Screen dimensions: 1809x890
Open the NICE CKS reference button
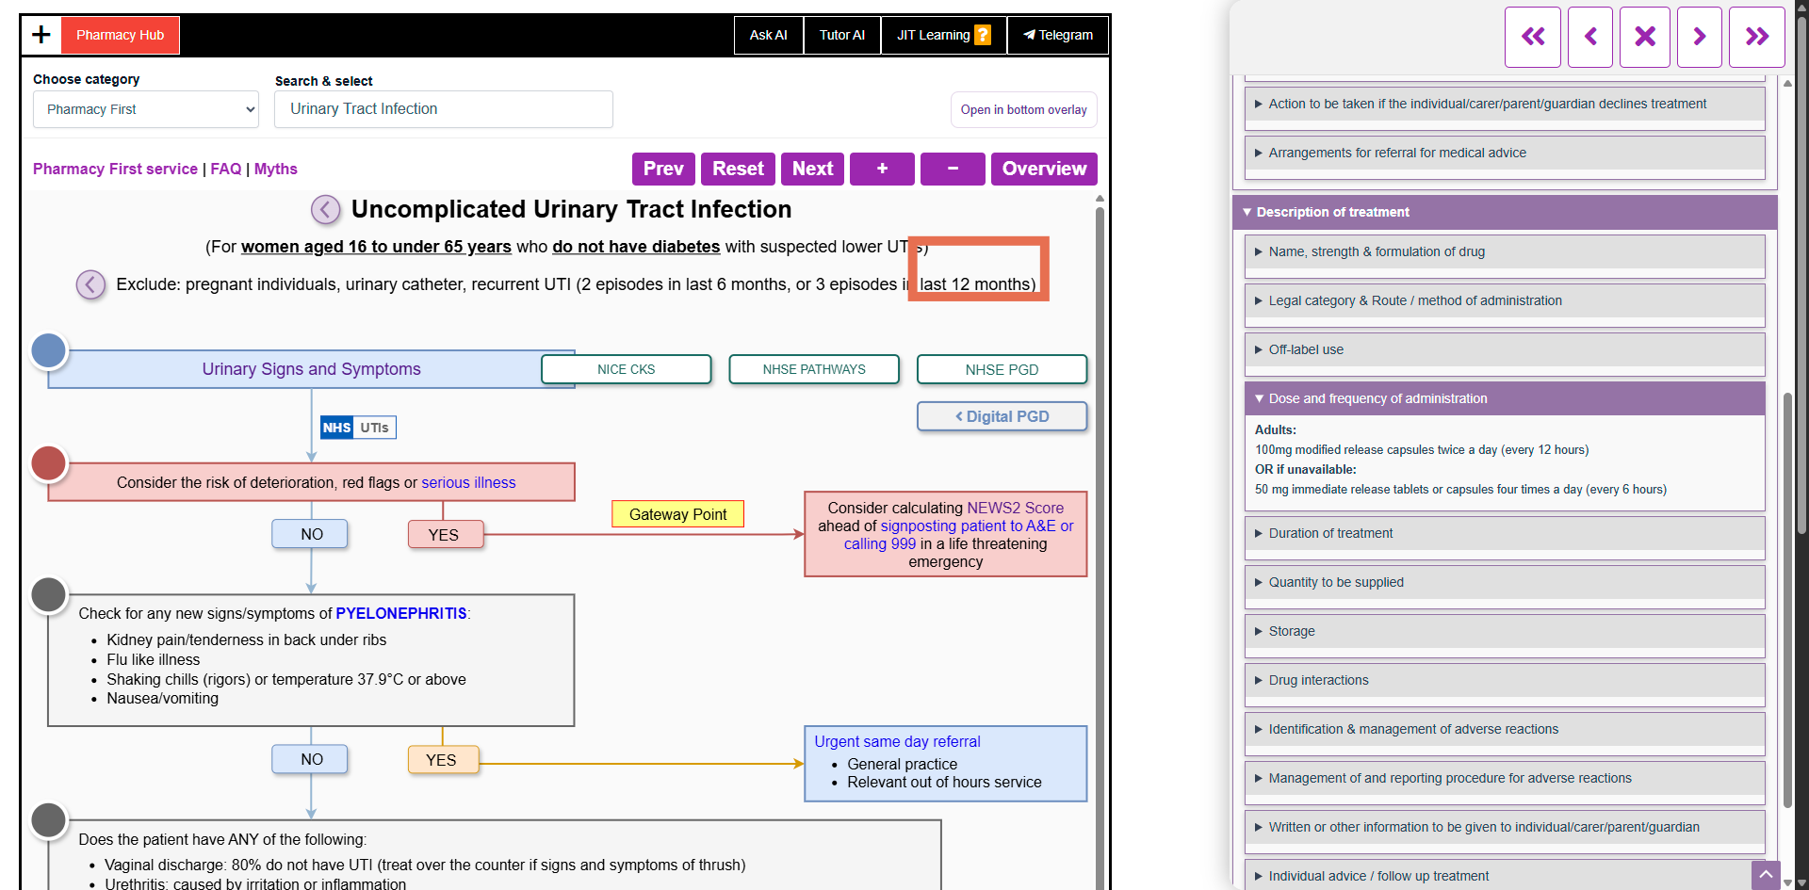coord(626,369)
